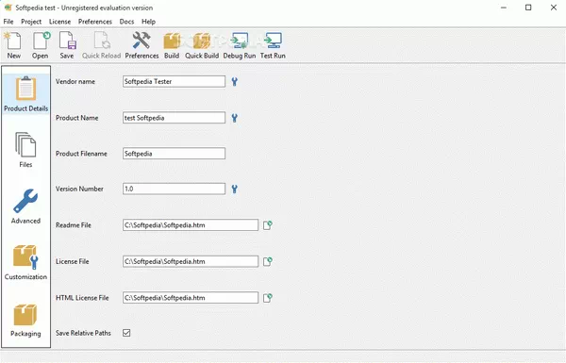The width and height of the screenshot is (566, 363).
Task: Open the License menu
Action: coord(60,22)
